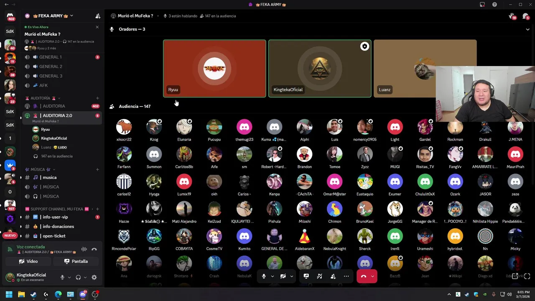Open File Explorer from the taskbar
Image resolution: width=535 pixels, height=301 pixels.
point(21,294)
